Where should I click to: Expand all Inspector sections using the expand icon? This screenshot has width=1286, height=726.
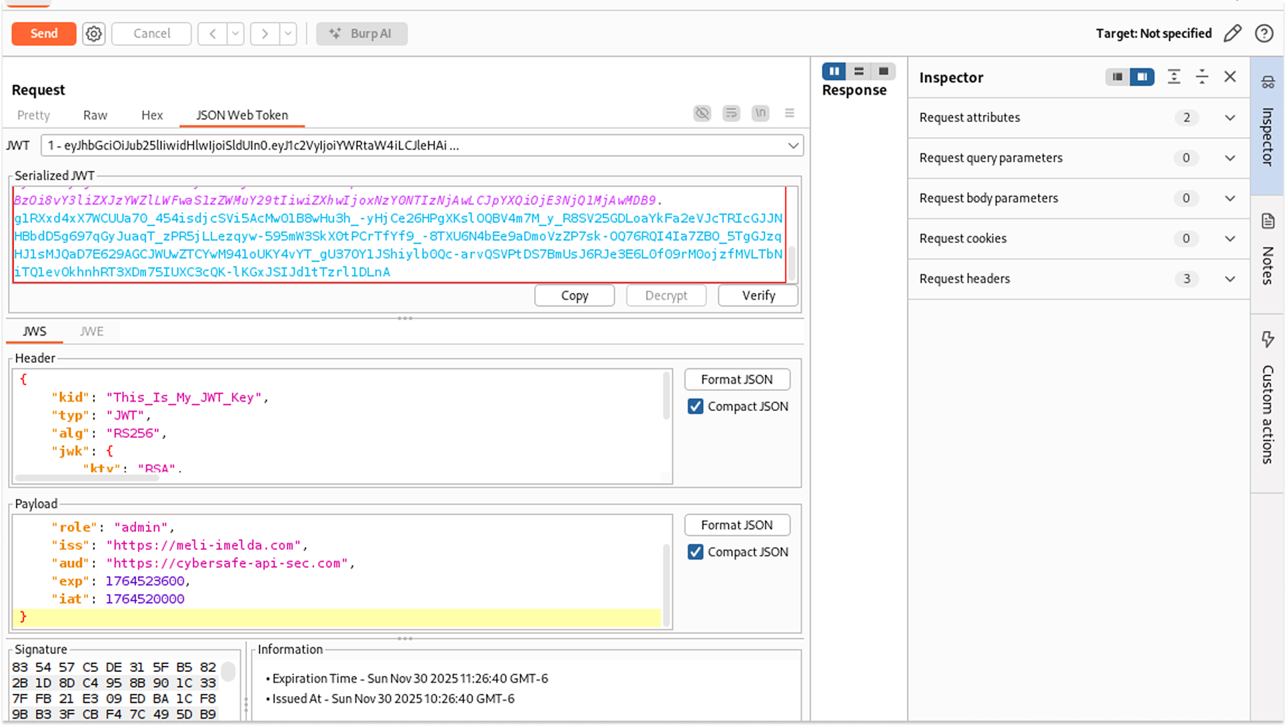1174,77
